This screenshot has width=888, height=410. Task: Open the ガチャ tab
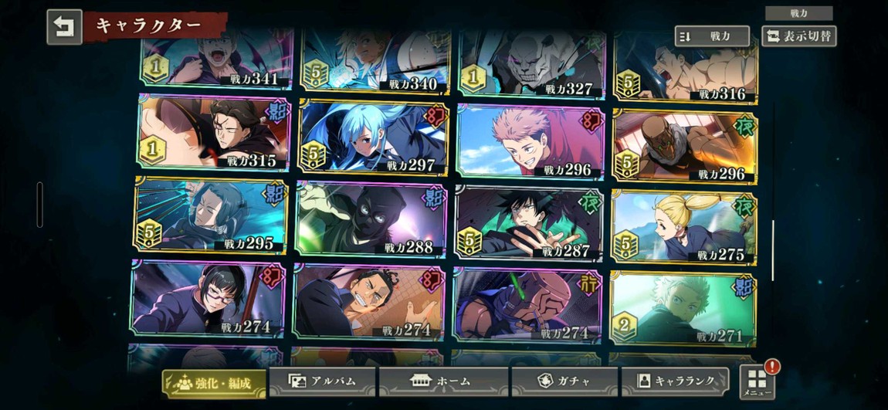pyautogui.click(x=564, y=381)
